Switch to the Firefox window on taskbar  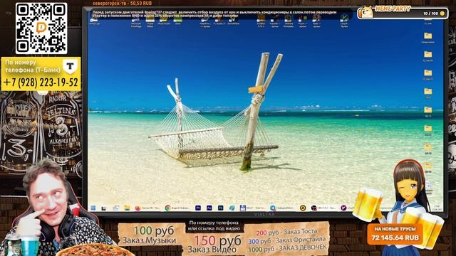147,208
